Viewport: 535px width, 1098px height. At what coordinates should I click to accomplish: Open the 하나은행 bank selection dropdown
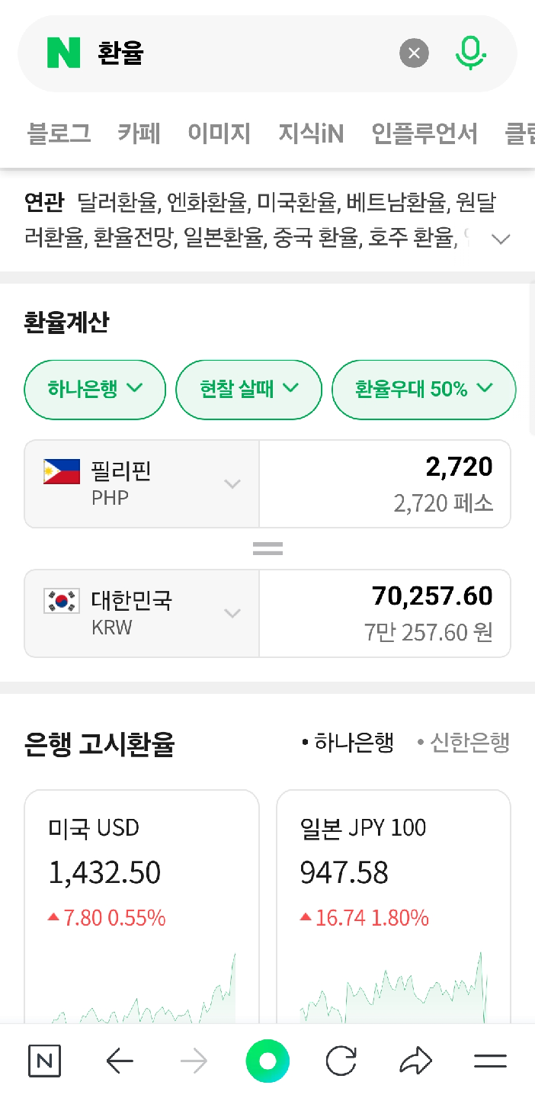(95, 389)
